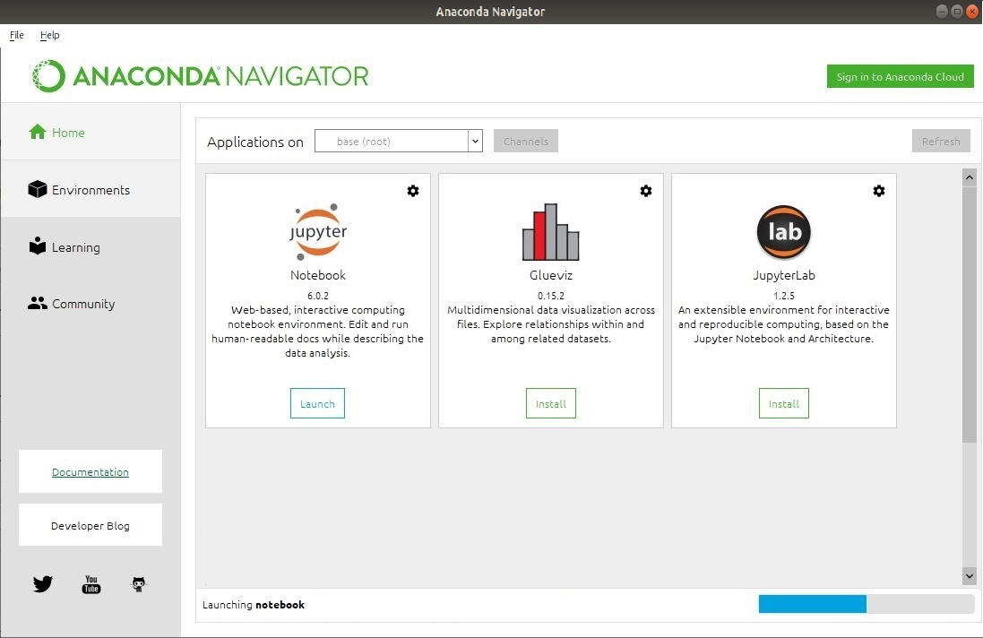The height and width of the screenshot is (638, 983).
Task: Click the Anaconda Navigator logo
Action: pyautogui.click(x=200, y=76)
